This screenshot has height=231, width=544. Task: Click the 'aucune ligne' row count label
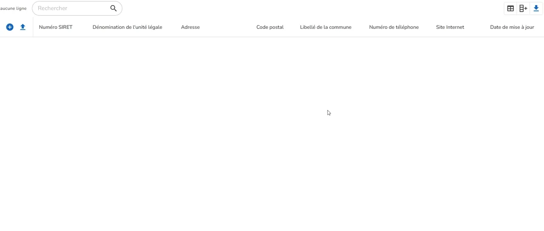click(14, 8)
